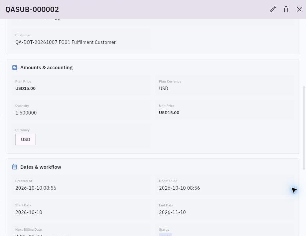Click the Unit Price label
The height and width of the screenshot is (236, 306).
pos(167,106)
